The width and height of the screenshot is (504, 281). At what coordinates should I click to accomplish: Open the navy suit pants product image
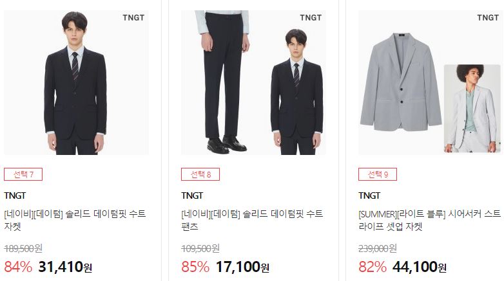253,82
